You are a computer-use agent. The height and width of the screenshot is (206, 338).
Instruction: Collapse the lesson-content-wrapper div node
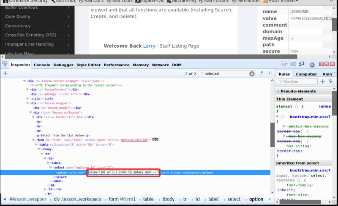tap(25, 81)
